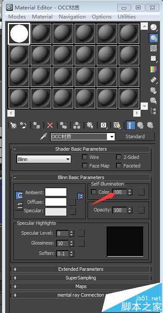The width and height of the screenshot is (163, 313).
Task: Click Go Forward to Sibling icon
Action: [x=150, y=125]
